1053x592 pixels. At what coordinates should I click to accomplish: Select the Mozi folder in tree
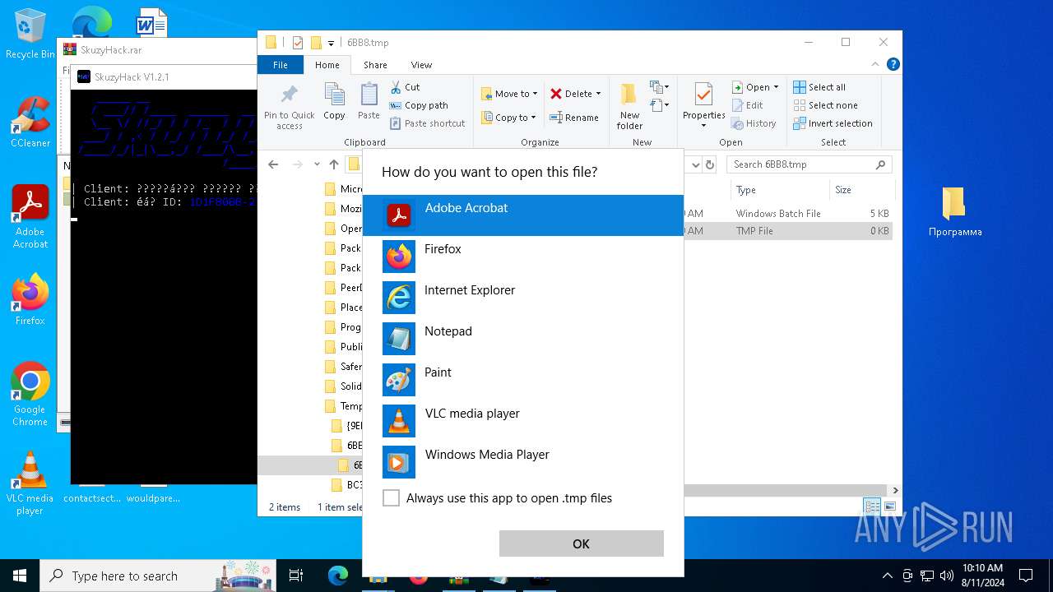coord(343,209)
